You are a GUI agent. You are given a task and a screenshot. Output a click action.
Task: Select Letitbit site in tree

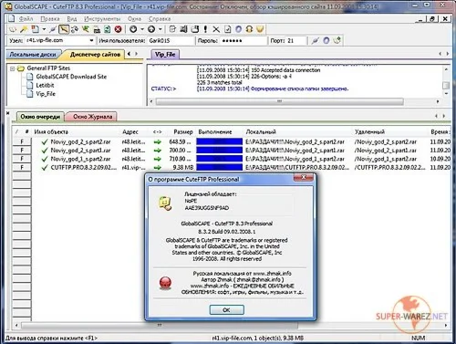tap(45, 86)
